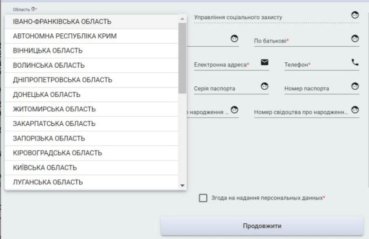Click face icon beside Управління соціального захисту
This screenshot has width=369, height=239.
[x=355, y=15]
